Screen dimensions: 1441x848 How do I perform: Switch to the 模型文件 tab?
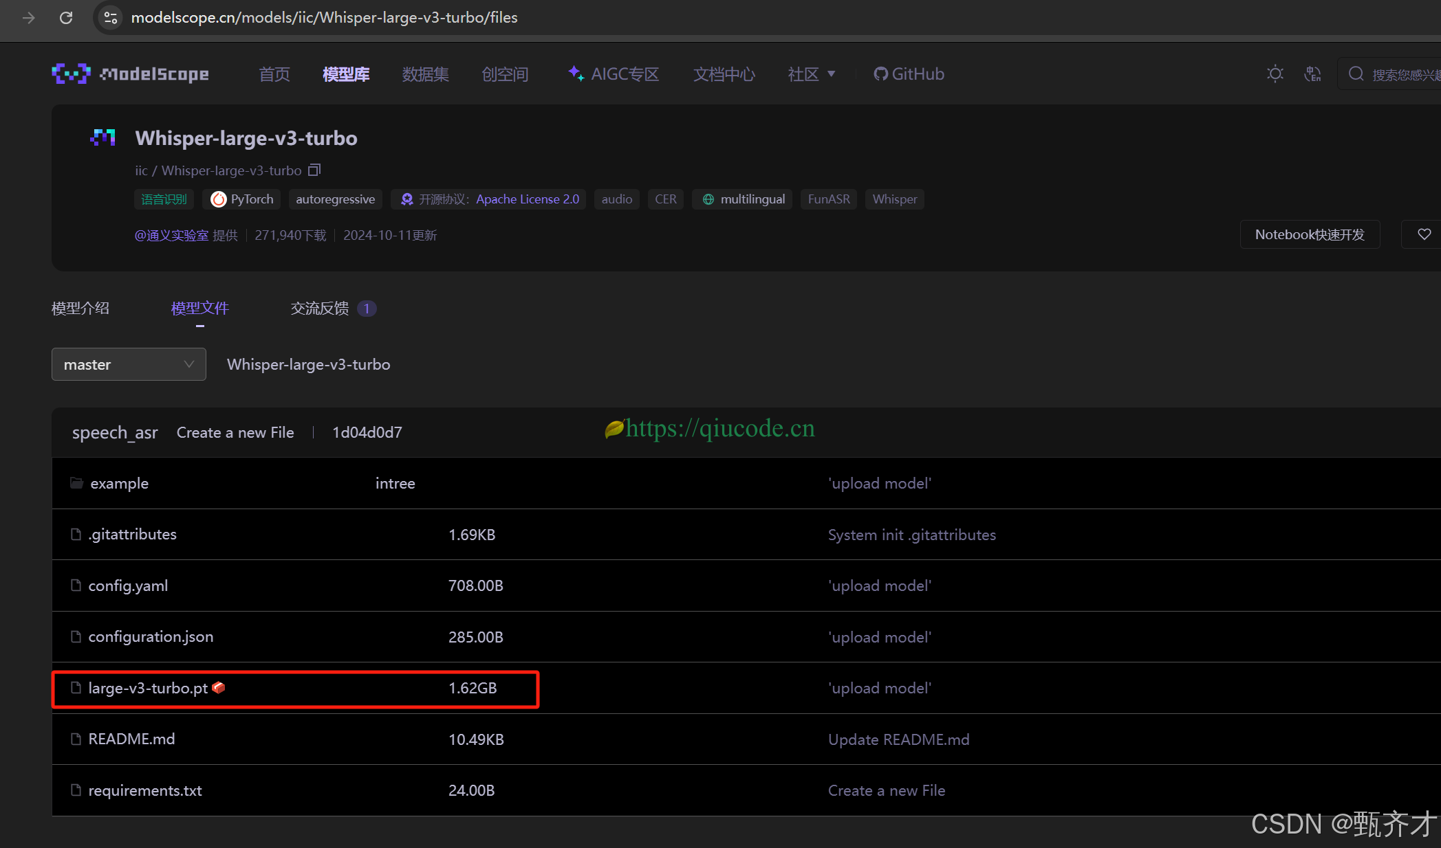[200, 308]
